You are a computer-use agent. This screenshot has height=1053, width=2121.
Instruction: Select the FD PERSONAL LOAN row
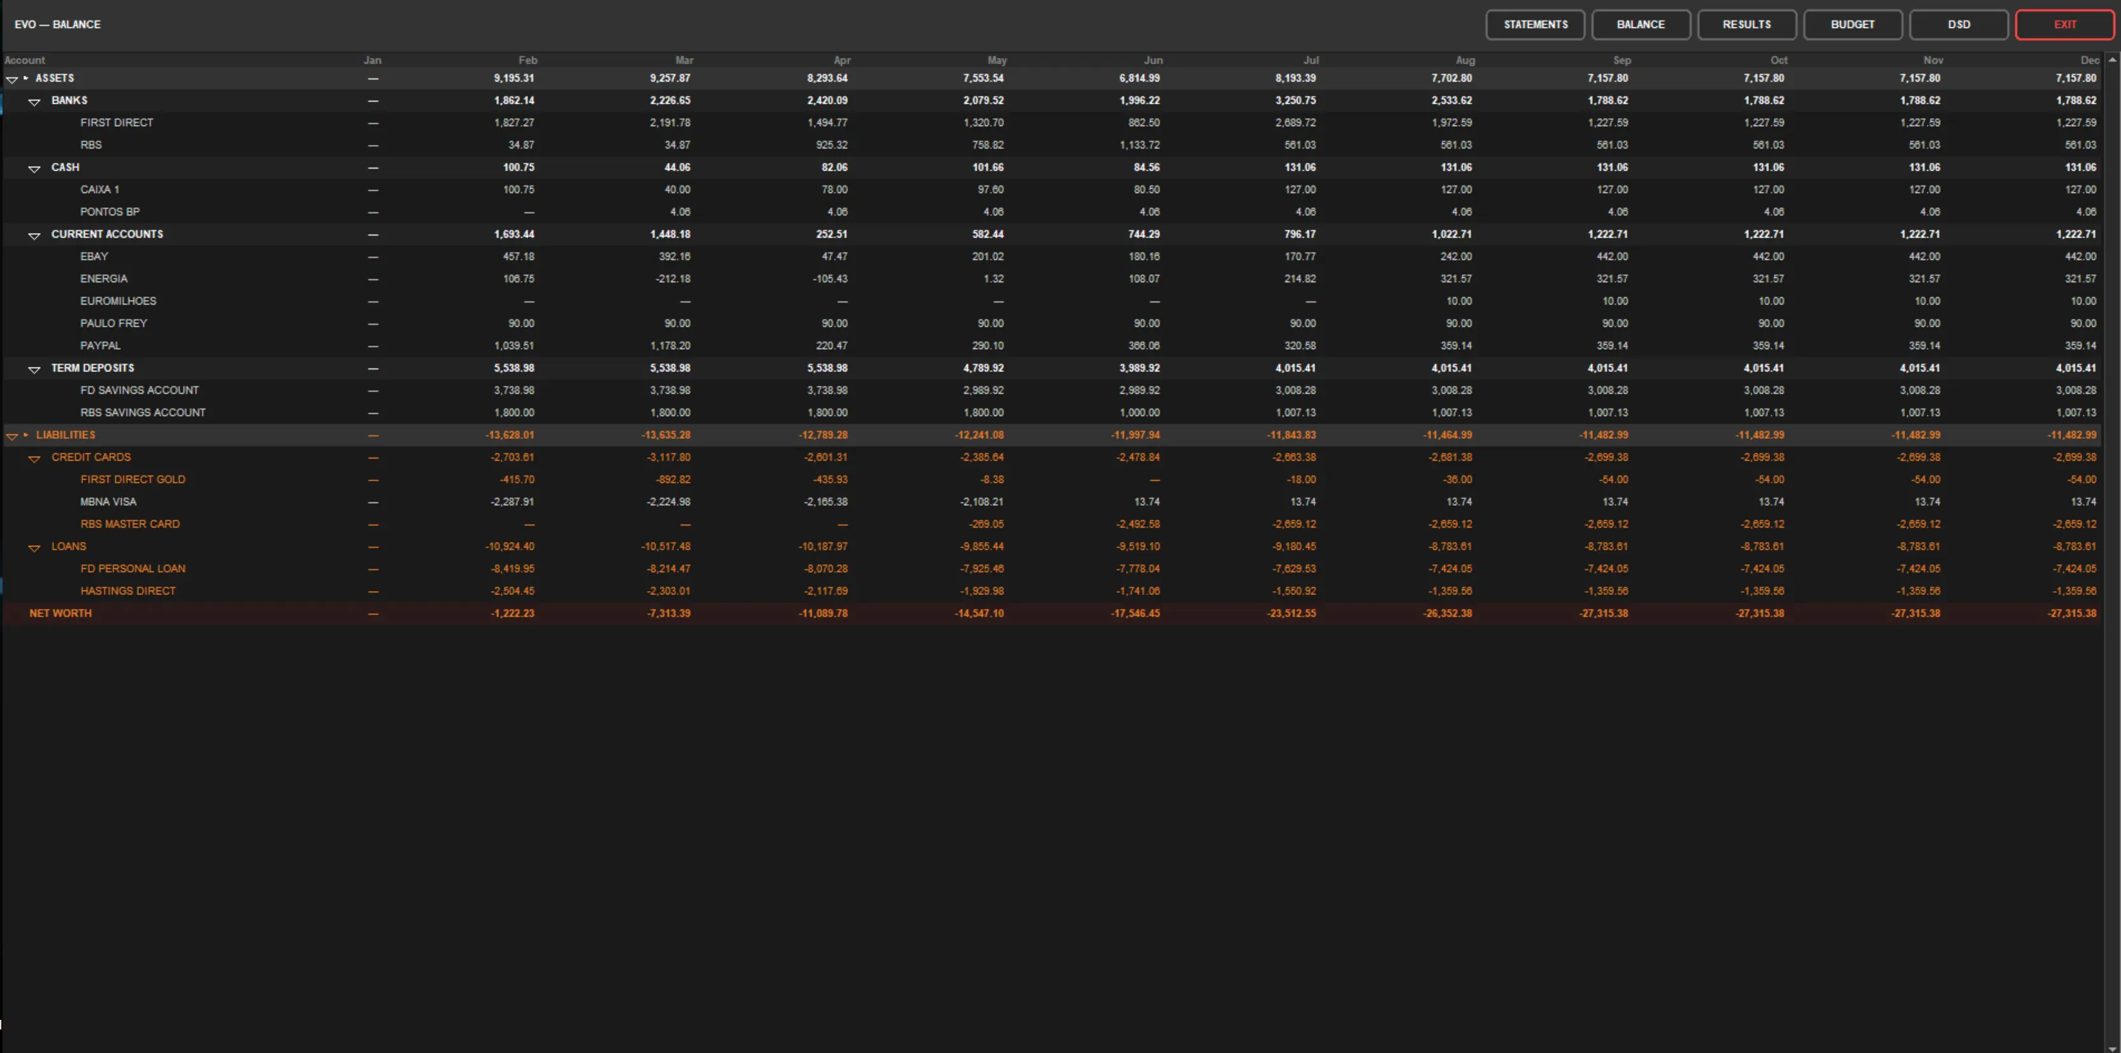[x=1053, y=568]
